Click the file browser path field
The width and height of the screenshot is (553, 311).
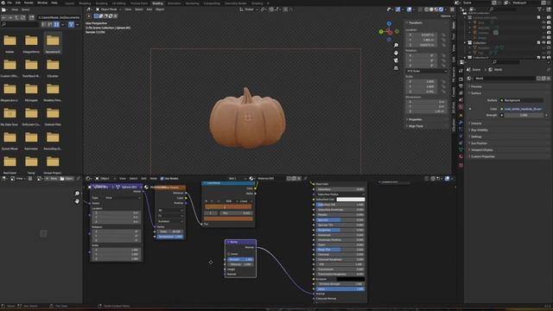pos(59,17)
